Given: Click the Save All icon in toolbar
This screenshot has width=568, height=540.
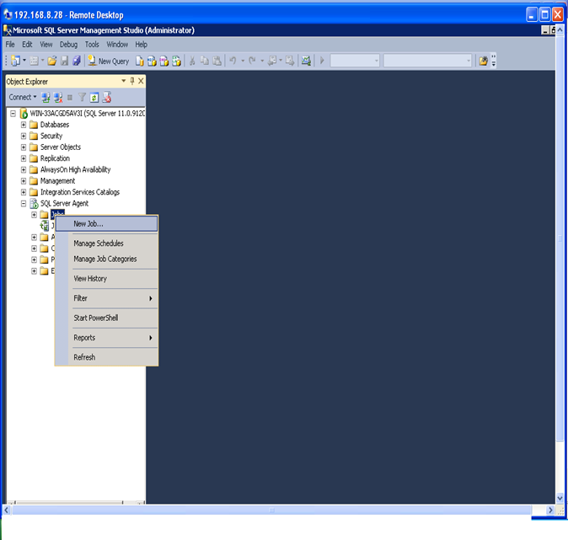Looking at the screenshot, I should pyautogui.click(x=77, y=61).
